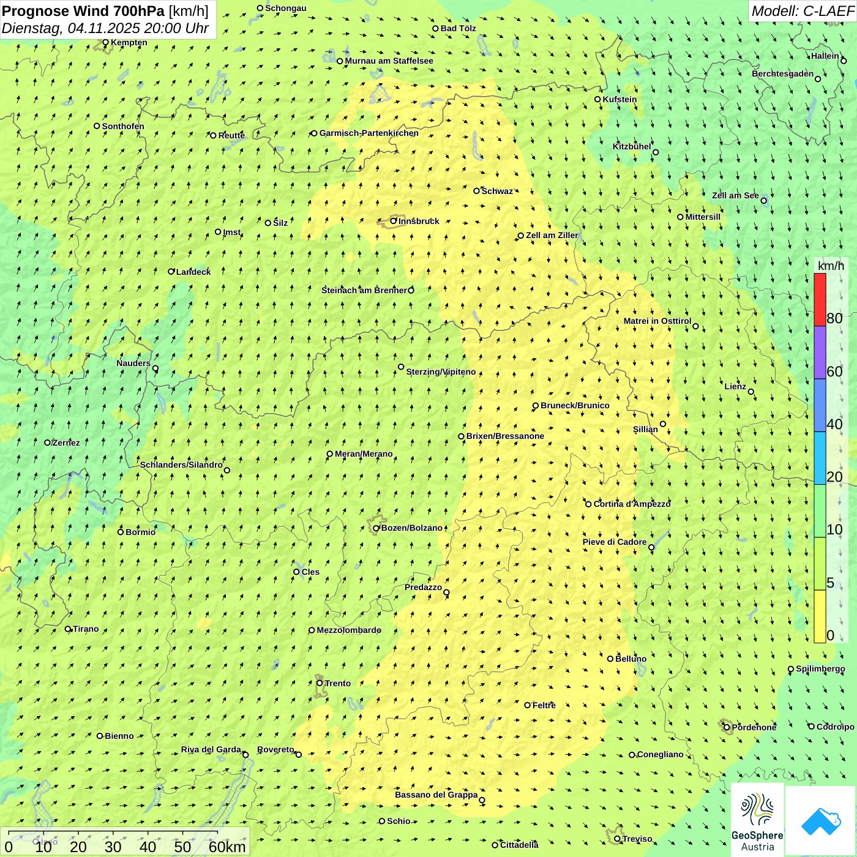
Task: Click the 'Schwaz' town label
Action: (x=497, y=191)
